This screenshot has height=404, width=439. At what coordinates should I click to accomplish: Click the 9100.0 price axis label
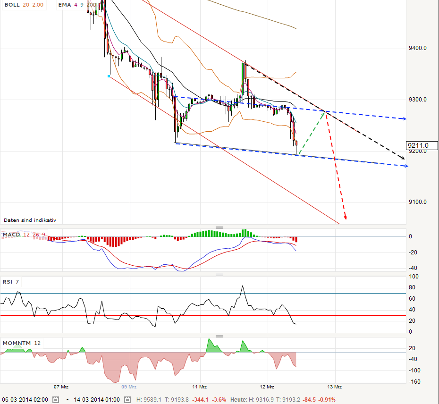point(418,202)
